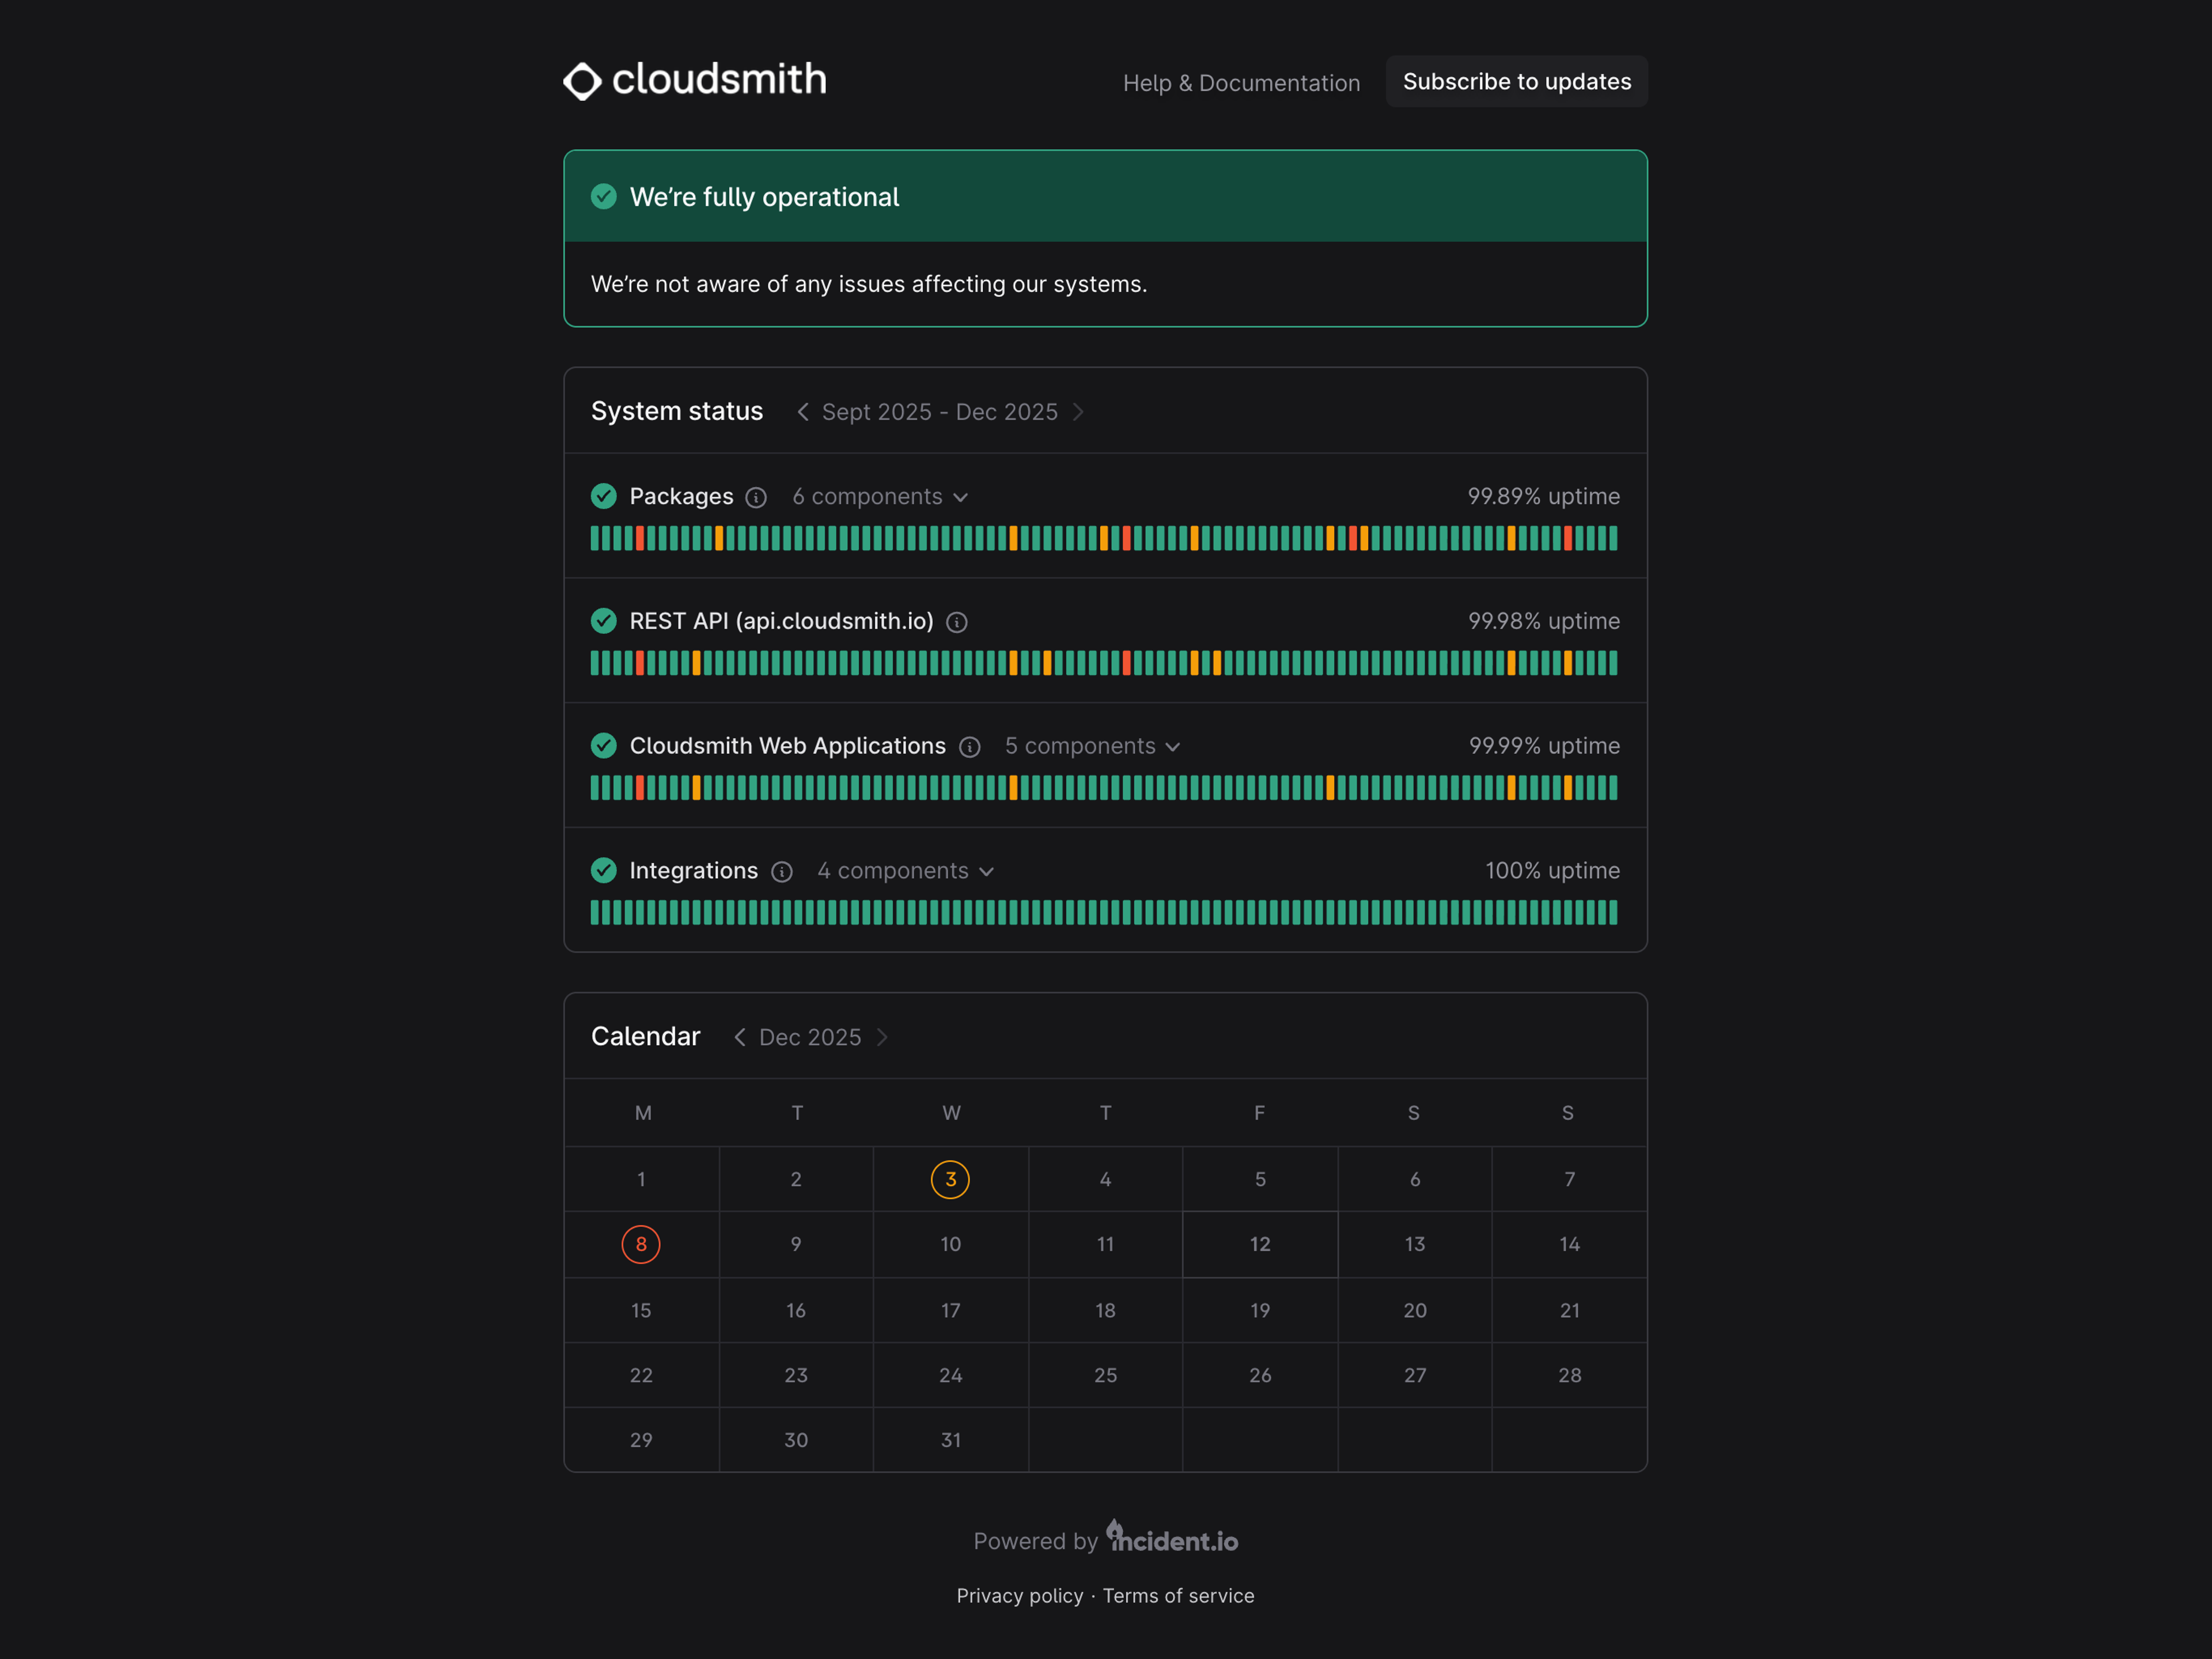Open Privacy policy link

(x=1019, y=1596)
